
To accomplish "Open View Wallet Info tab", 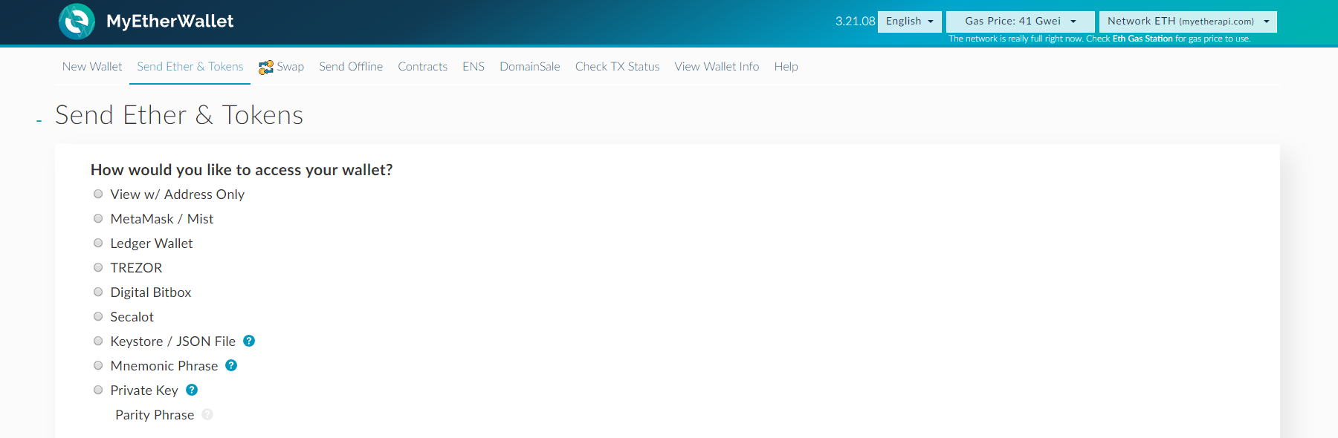I will (x=717, y=67).
